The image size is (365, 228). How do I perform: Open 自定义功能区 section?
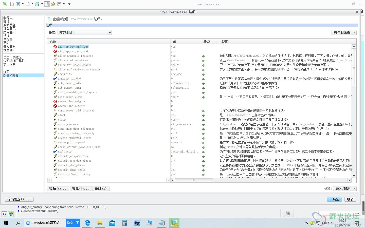[x=12, y=57]
